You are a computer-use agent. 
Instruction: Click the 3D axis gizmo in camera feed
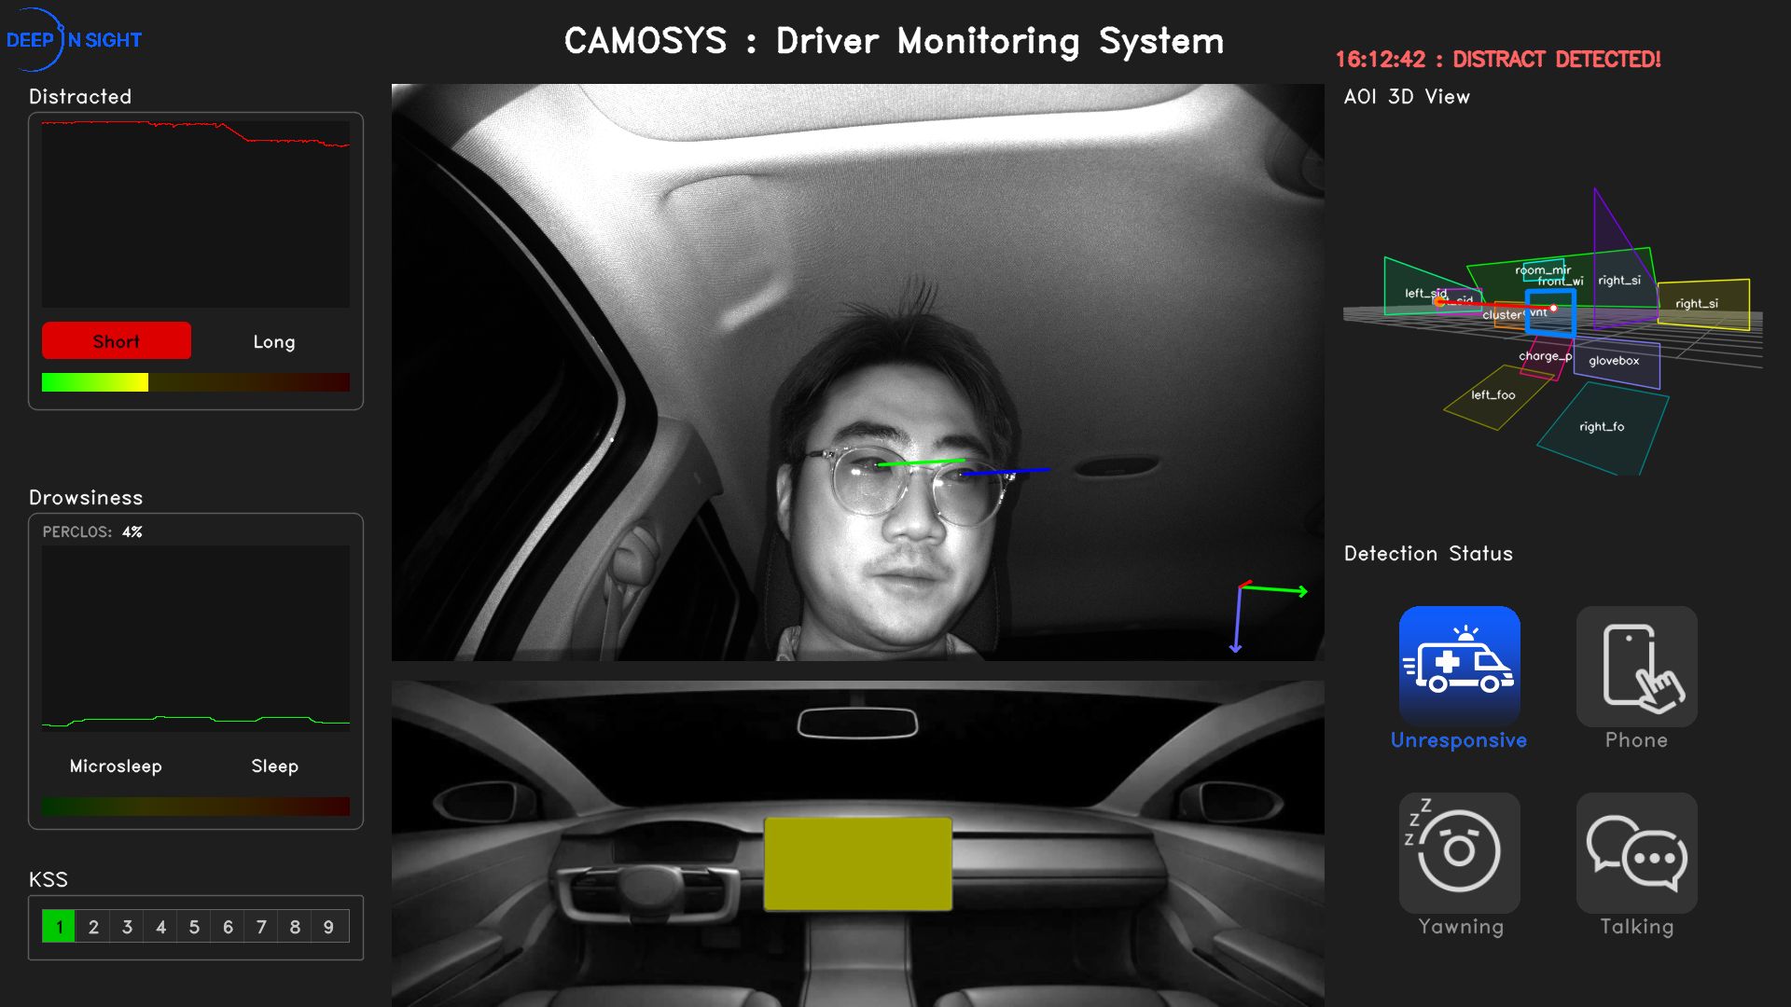click(1270, 615)
